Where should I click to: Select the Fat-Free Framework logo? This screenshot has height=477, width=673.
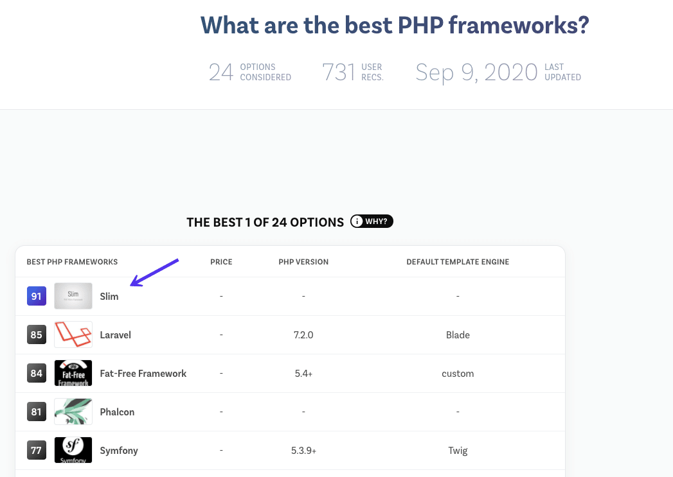tap(73, 373)
